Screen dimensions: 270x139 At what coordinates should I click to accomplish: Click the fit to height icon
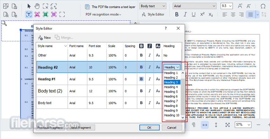[216, 125]
